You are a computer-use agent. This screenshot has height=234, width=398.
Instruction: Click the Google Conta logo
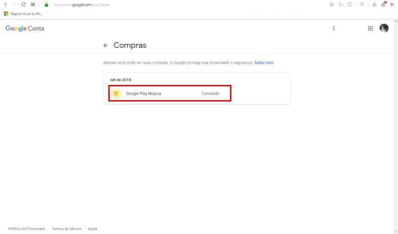click(x=25, y=28)
